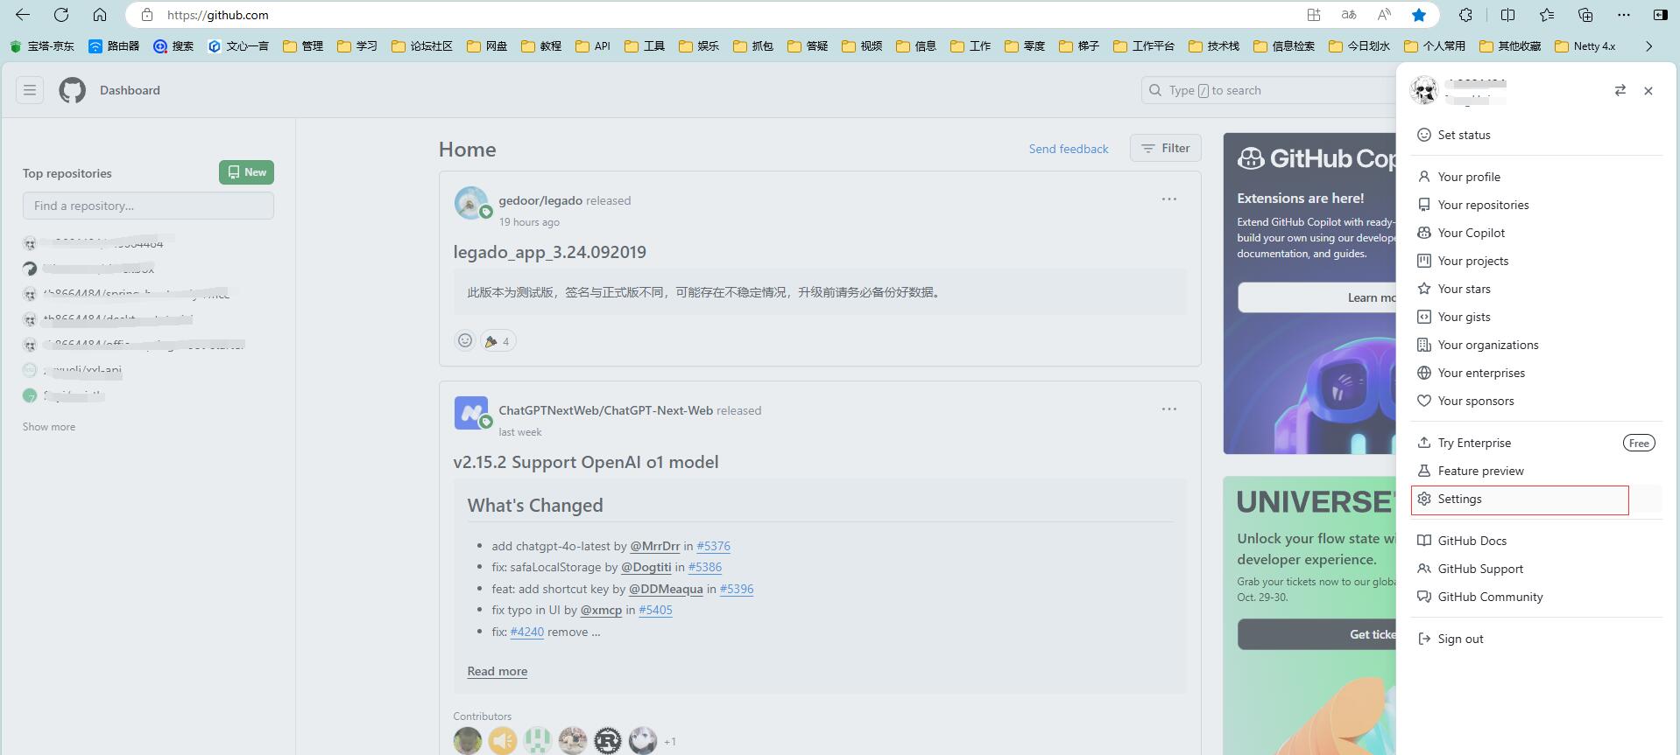
Task: Open pull request #5396 link
Action: tap(737, 589)
